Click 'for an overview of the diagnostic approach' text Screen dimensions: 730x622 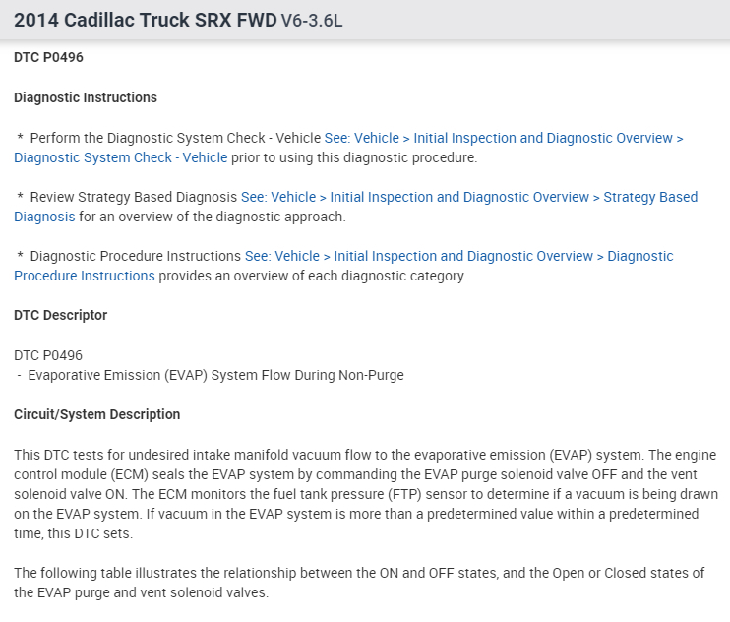(212, 217)
